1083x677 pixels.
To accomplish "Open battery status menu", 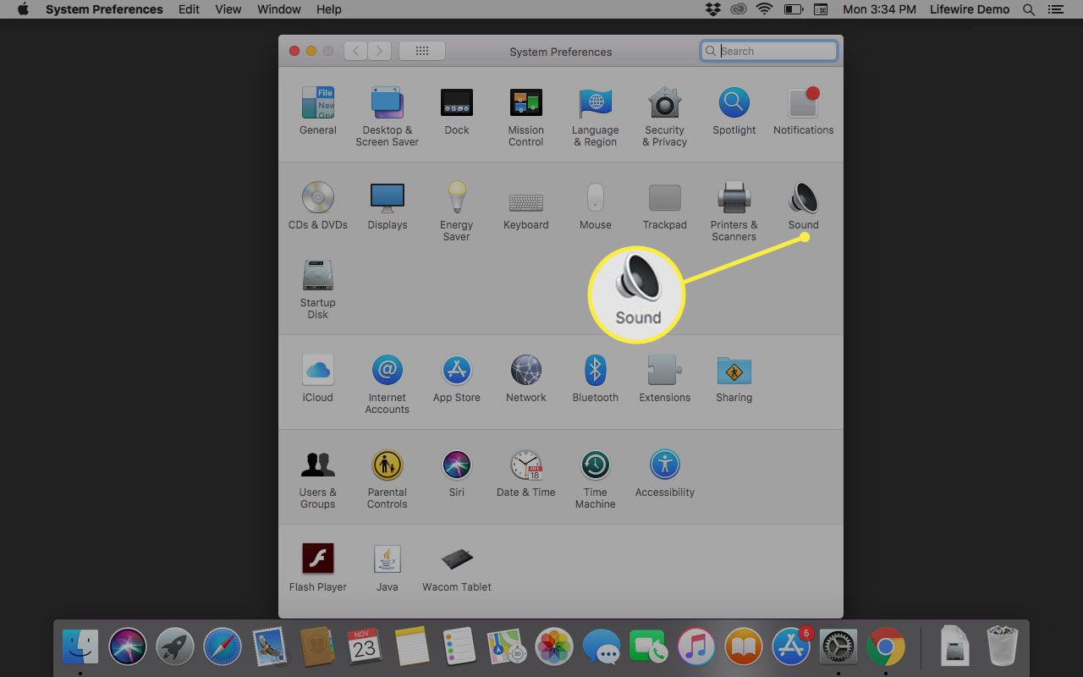I will 794,9.
